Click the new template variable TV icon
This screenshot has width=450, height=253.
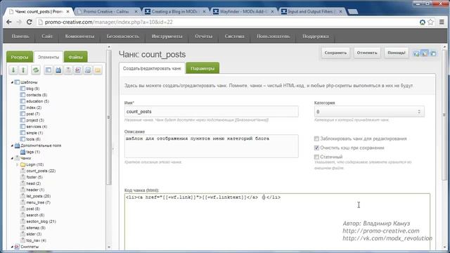pyautogui.click(x=58, y=70)
